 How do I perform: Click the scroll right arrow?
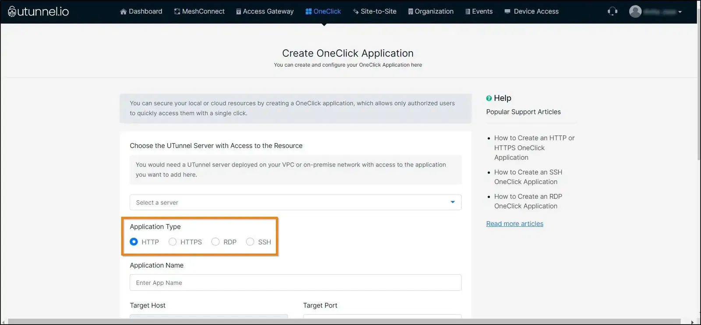(692, 322)
